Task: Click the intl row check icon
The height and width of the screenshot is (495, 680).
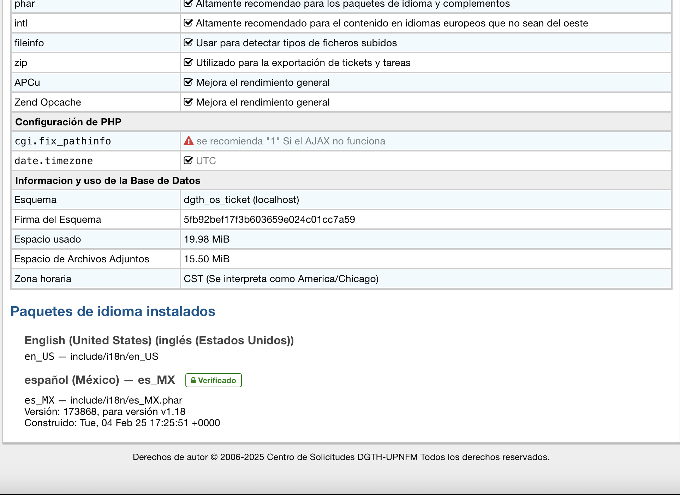Action: coord(188,23)
